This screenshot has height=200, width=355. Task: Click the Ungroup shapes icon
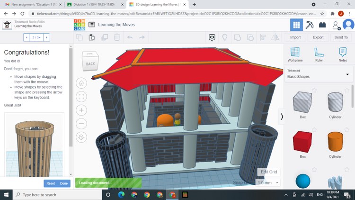(x=250, y=37)
